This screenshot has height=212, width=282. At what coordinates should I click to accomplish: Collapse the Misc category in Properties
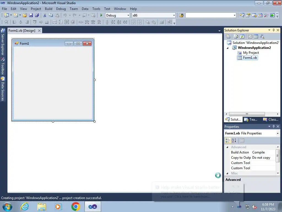pyautogui.click(x=227, y=173)
